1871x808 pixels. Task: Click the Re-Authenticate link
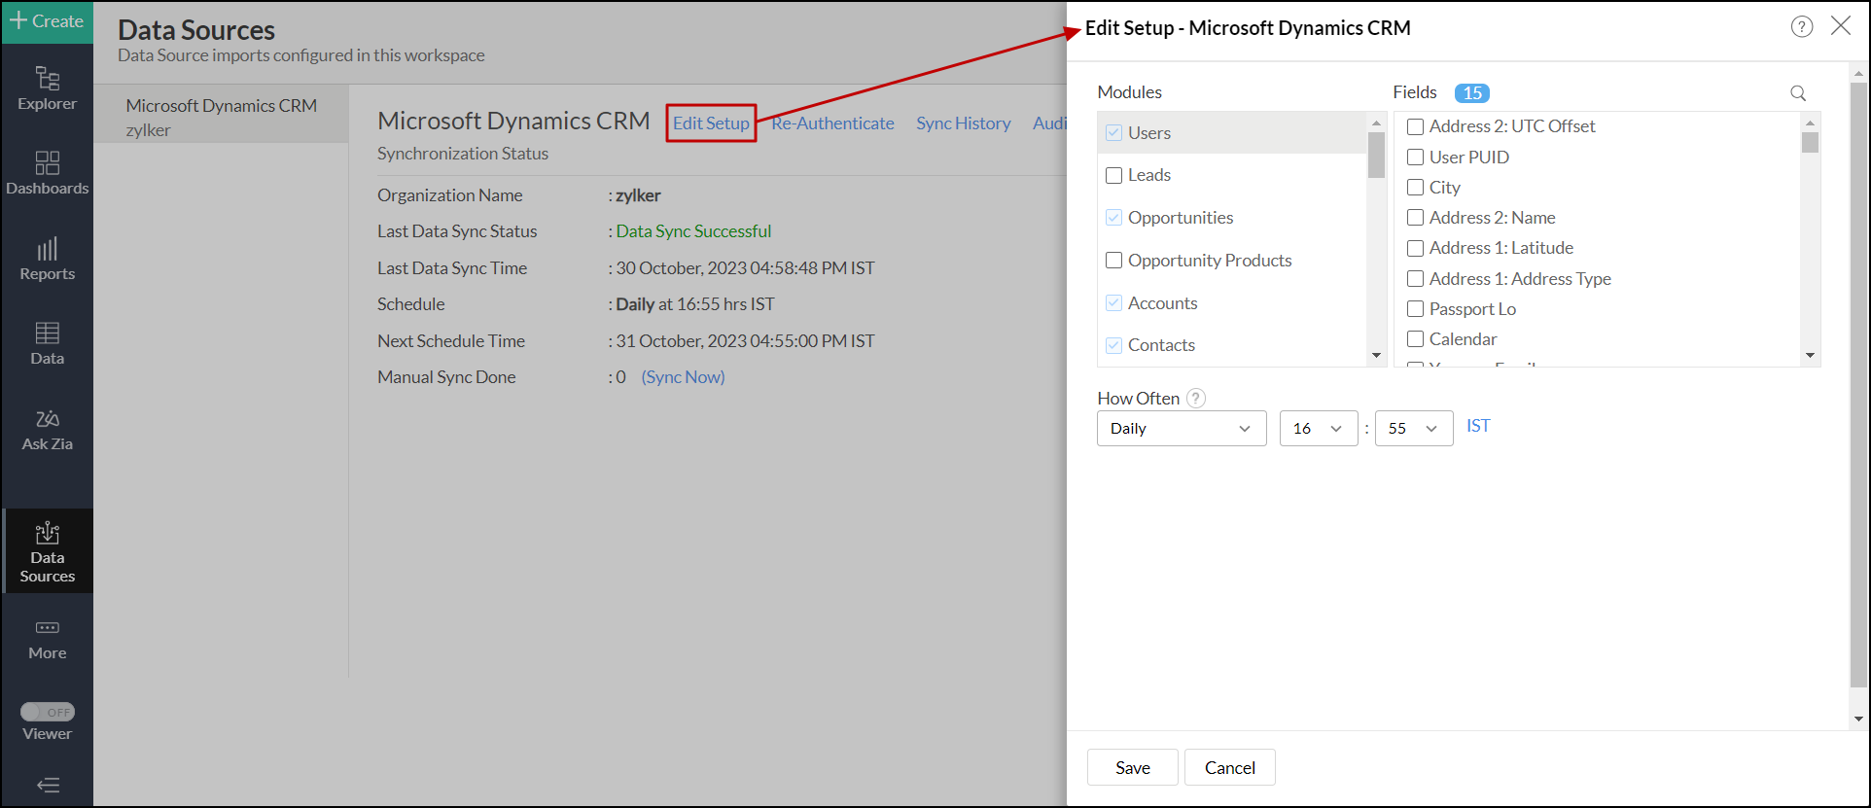tap(832, 123)
